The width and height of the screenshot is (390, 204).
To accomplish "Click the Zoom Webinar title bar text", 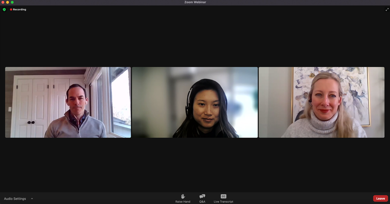I will tap(195, 2).
